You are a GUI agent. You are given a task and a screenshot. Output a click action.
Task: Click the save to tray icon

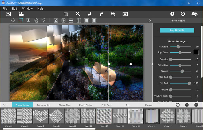click(x=21, y=14)
